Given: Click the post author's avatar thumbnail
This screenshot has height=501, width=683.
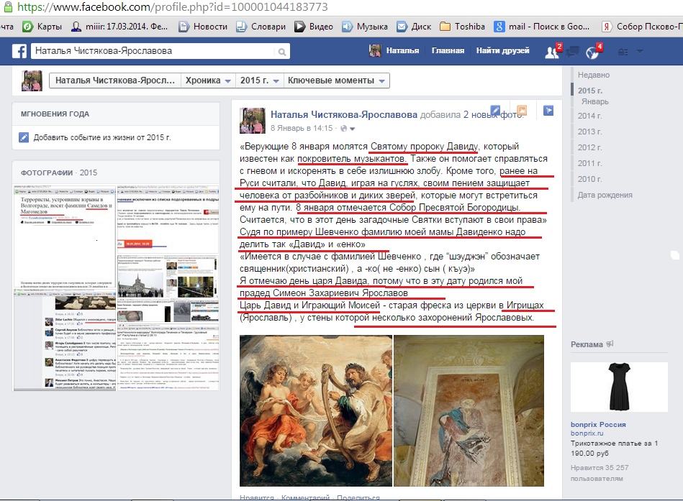Looking at the screenshot, I should click(252, 121).
